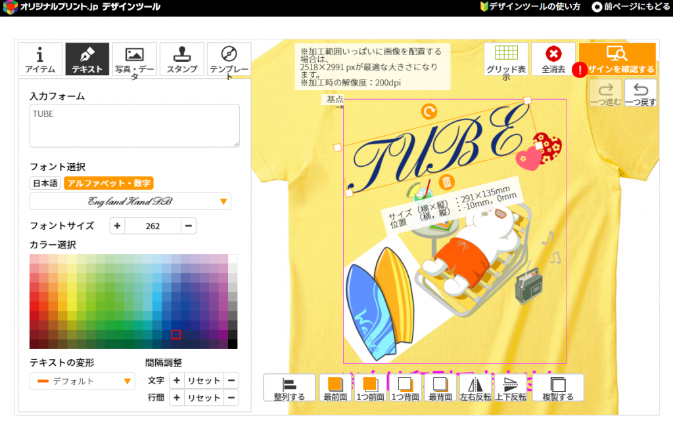Image resolution: width=673 pixels, height=425 pixels.
Task: Select the テキスト (text) tab
Action: click(x=87, y=58)
